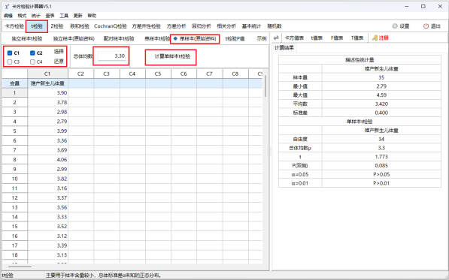The height and width of the screenshot is (280, 449).
Task: Click the P(双侧) result value 0.085
Action: [x=381, y=166]
